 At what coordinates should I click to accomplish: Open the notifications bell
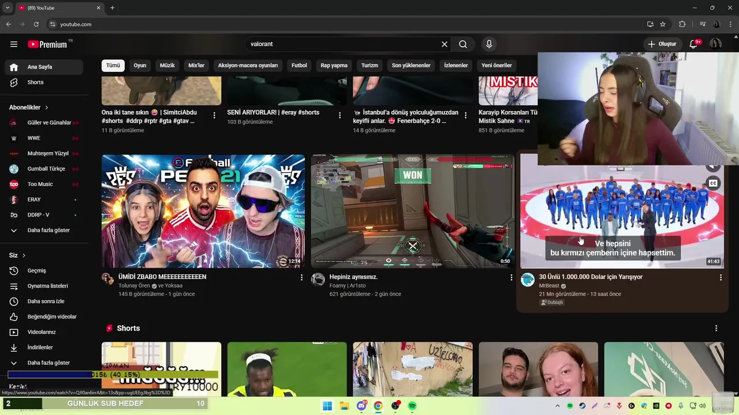[x=695, y=44]
